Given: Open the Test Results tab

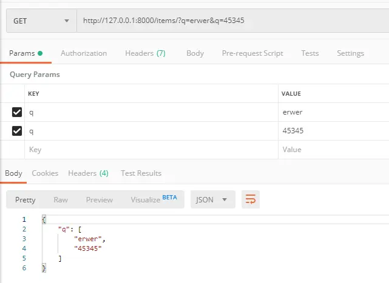Looking at the screenshot, I should click(141, 173).
